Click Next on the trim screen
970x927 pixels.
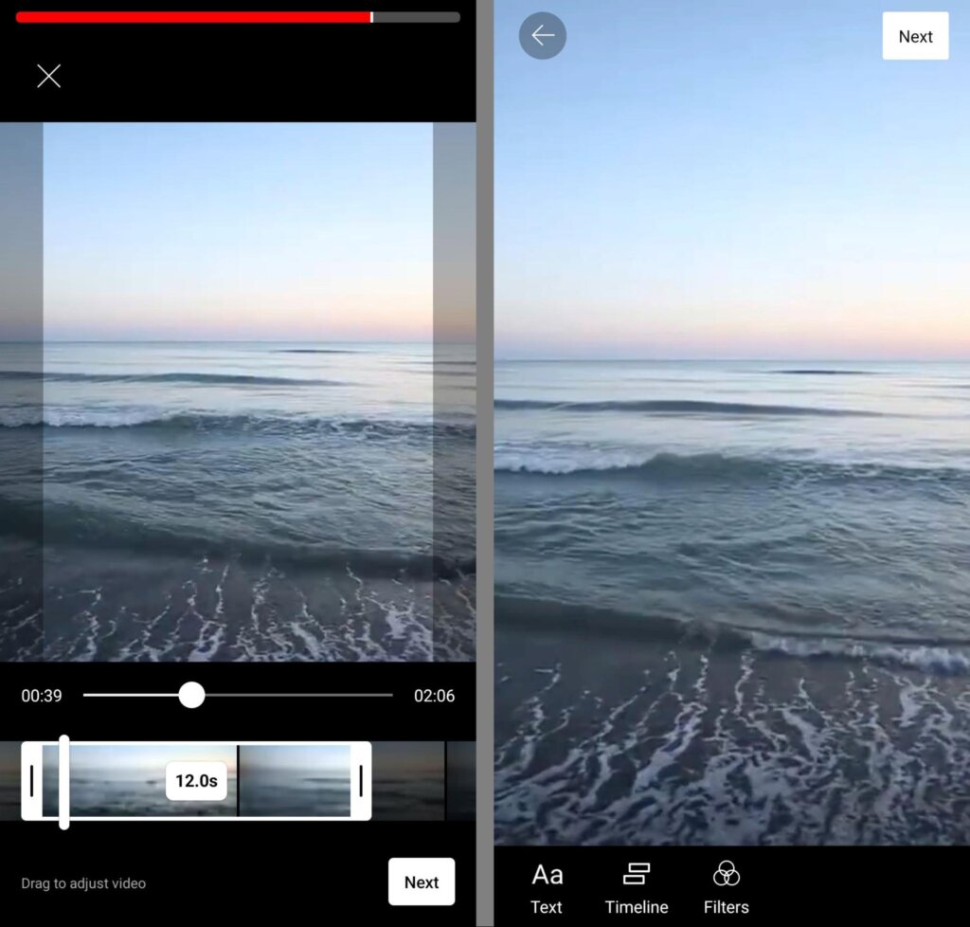pos(422,882)
